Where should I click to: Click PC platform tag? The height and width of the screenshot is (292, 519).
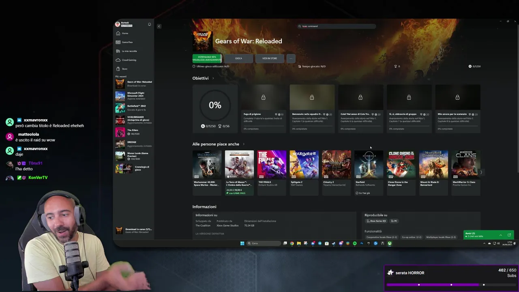pos(394,221)
